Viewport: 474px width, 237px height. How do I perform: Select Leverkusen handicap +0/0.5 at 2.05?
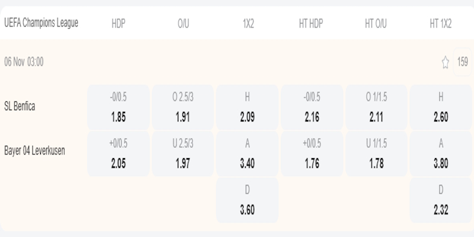pos(118,153)
